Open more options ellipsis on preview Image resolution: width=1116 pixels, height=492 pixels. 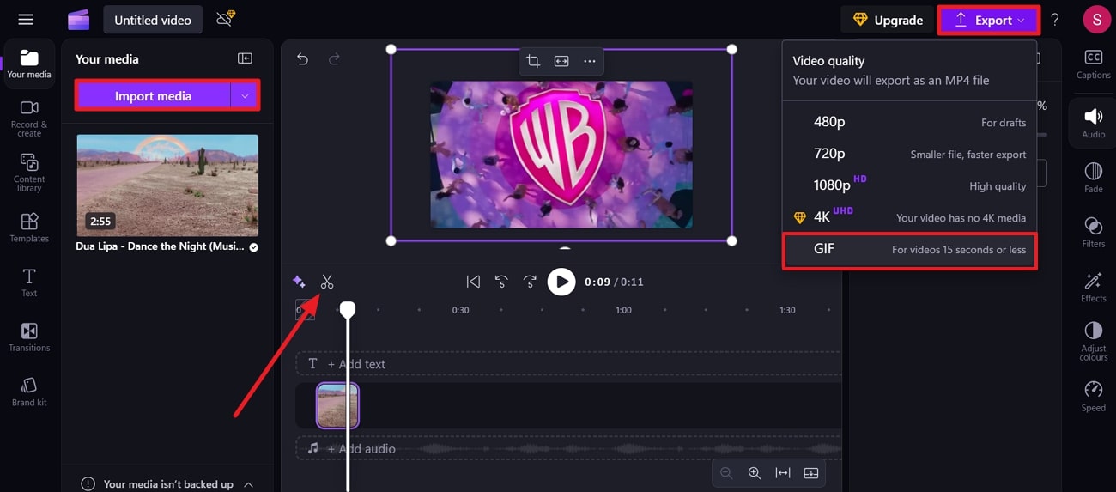coord(589,61)
